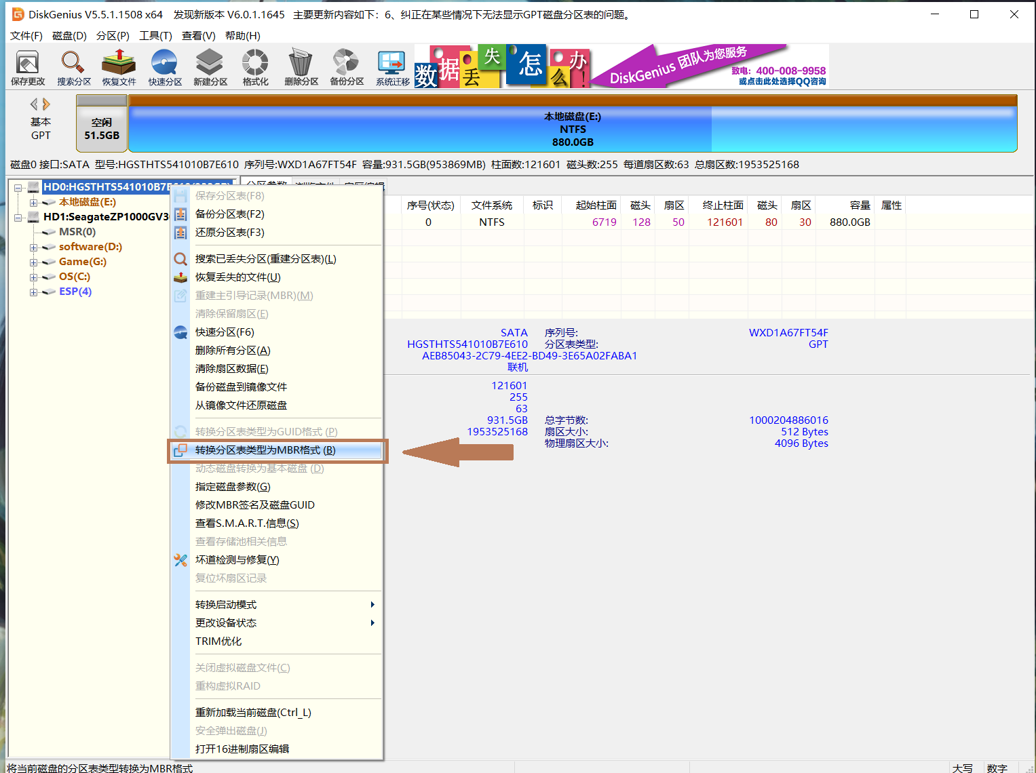The image size is (1036, 773).
Task: Choose 转换分区表类型为MBR格式 from context menu
Action: pyautogui.click(x=276, y=450)
